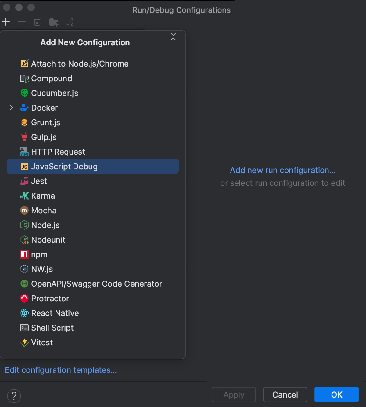Open "Add new run configuration..."
This screenshot has height=407, width=366.
tap(282, 170)
